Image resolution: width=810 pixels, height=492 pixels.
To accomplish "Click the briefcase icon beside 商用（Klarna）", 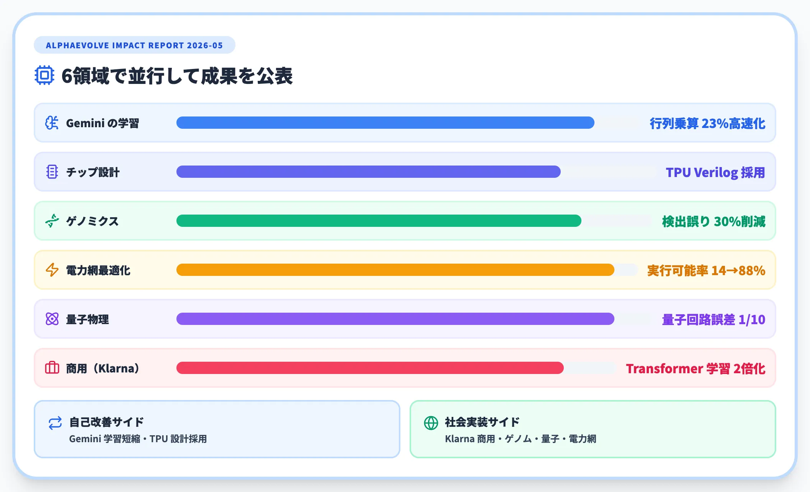I will (x=52, y=368).
